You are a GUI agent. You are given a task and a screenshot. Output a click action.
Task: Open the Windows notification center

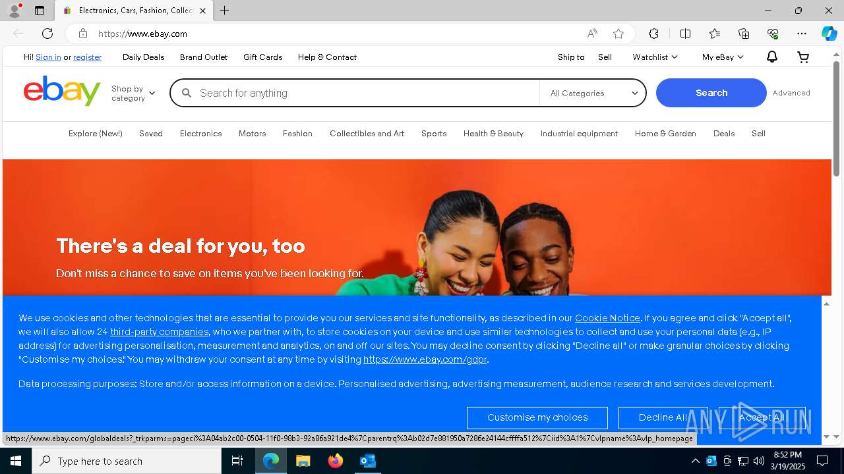[822, 461]
